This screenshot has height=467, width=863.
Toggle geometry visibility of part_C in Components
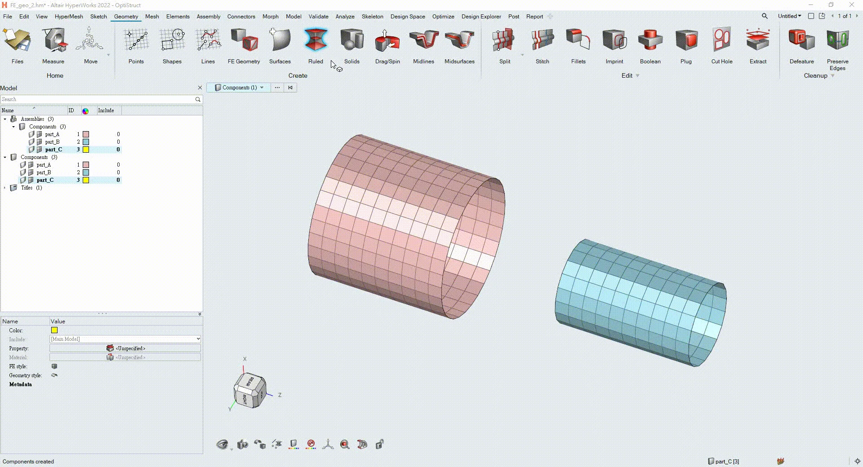coord(23,180)
